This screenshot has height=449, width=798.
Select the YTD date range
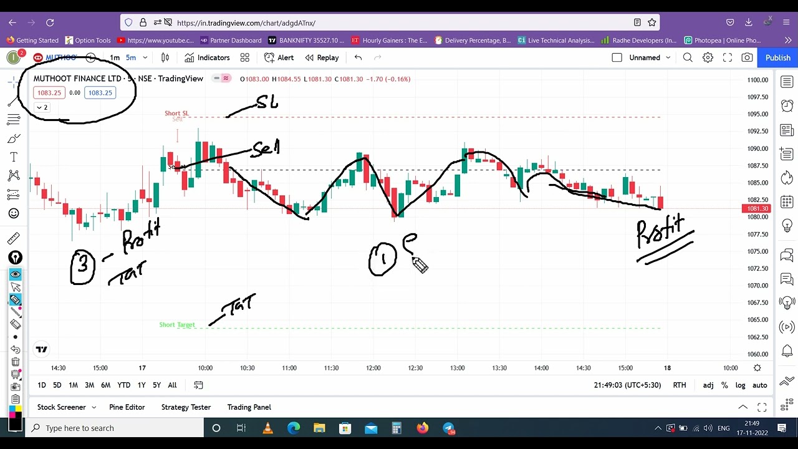tap(124, 385)
